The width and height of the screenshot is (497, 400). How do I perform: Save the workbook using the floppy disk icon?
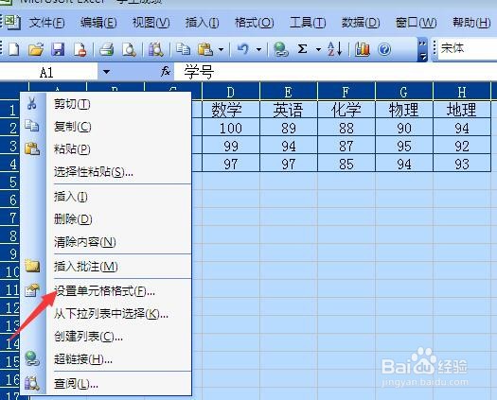coord(58,49)
